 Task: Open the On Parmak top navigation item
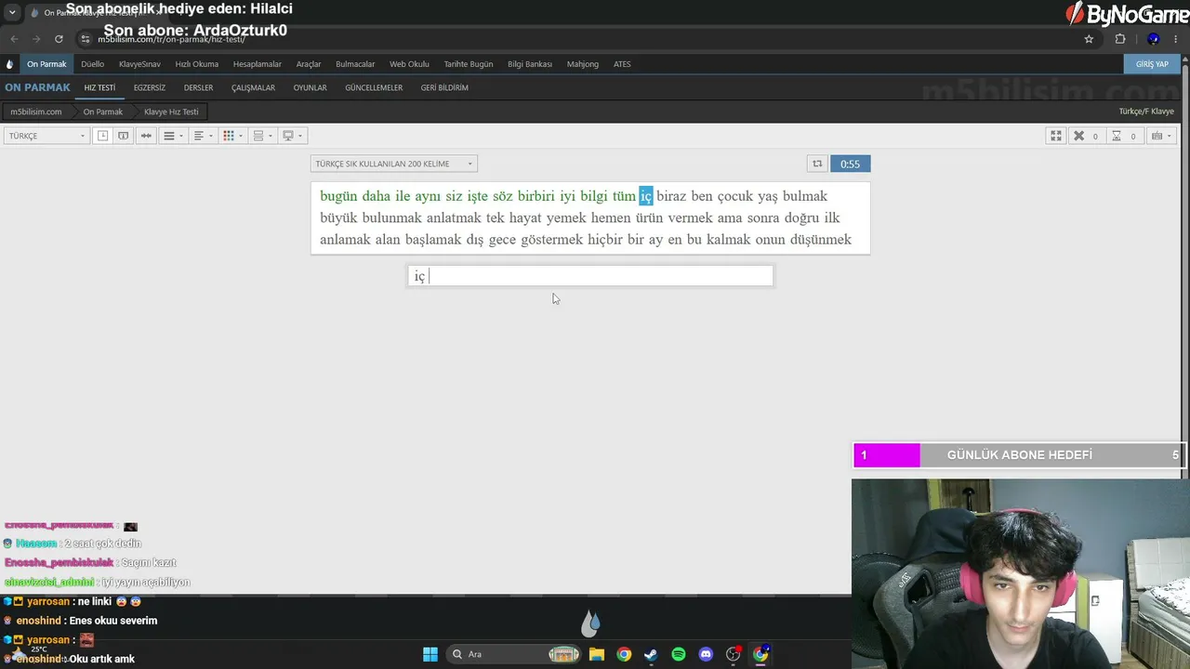(46, 64)
